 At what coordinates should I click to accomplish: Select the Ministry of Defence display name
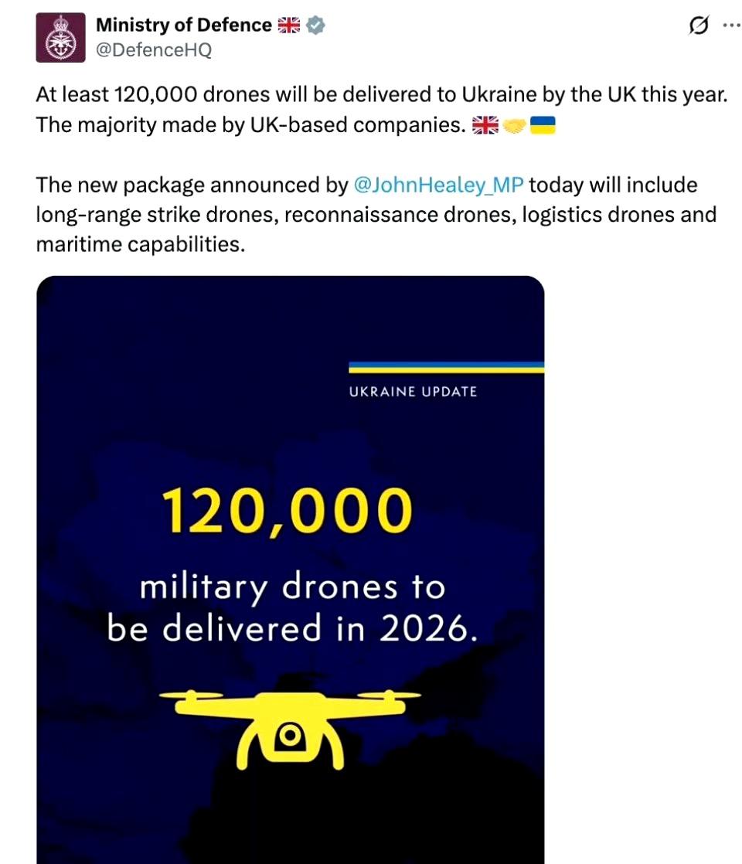click(184, 24)
